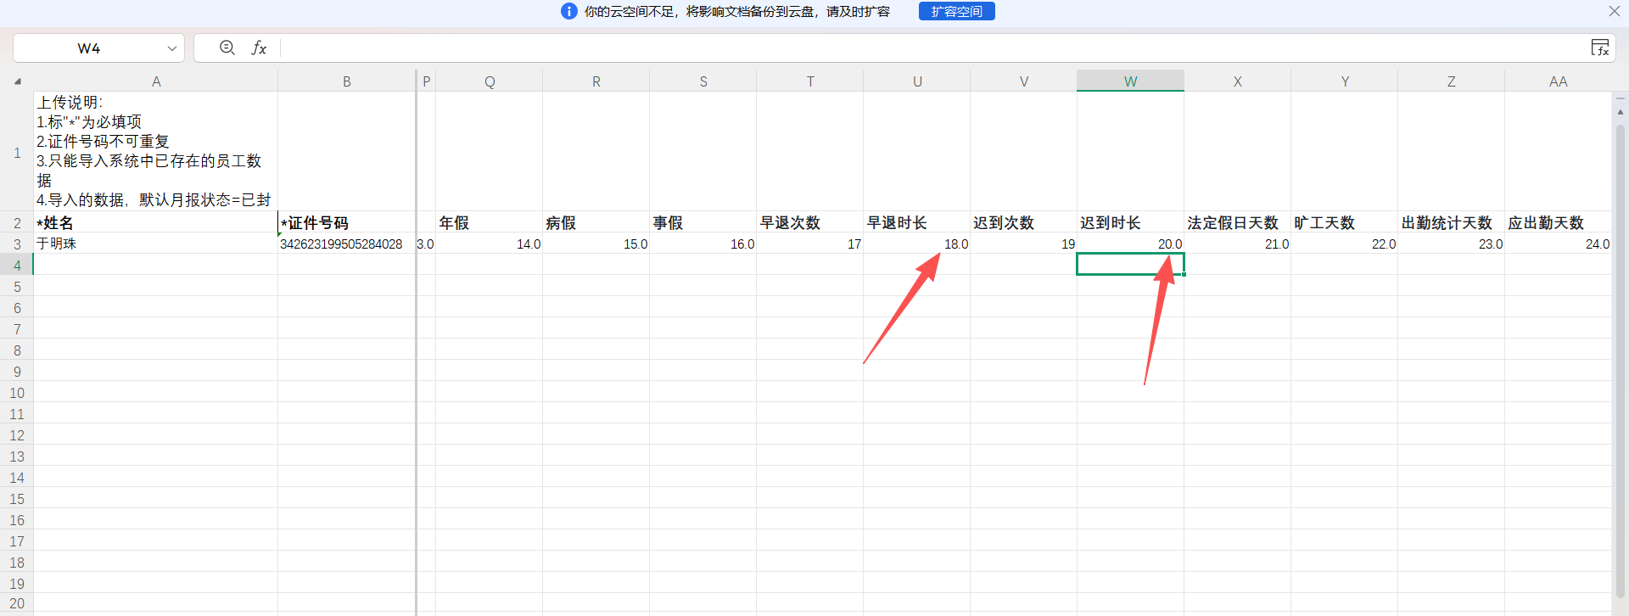This screenshot has height=616, width=1629.
Task: Click the fx insert function icon
Action: (259, 48)
